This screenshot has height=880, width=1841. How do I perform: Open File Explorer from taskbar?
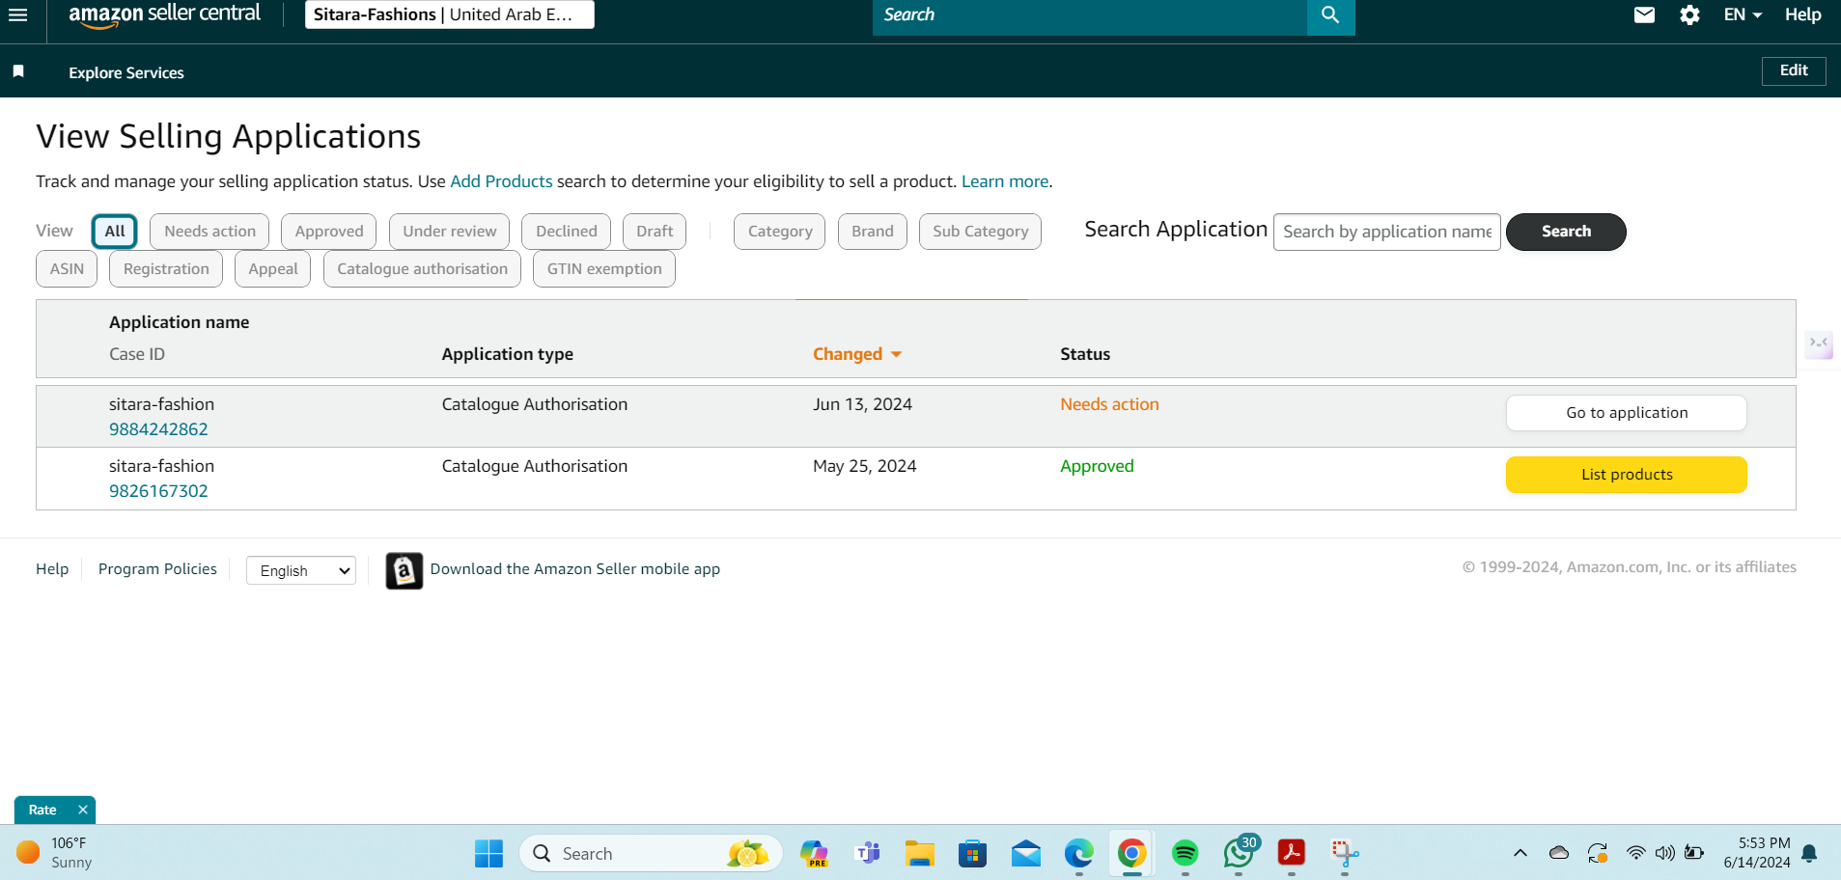click(x=919, y=853)
